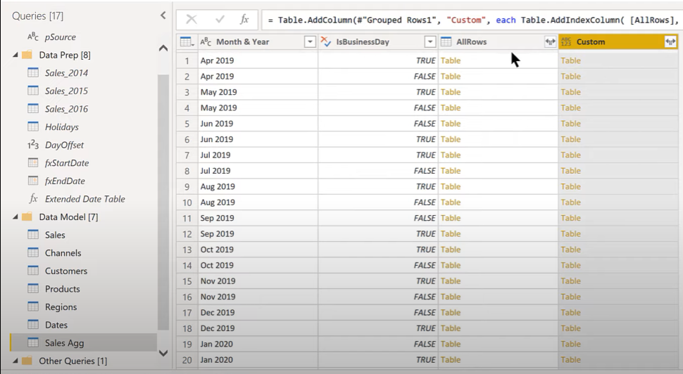Open the table corner menu icon
683x374 pixels.
click(x=187, y=41)
